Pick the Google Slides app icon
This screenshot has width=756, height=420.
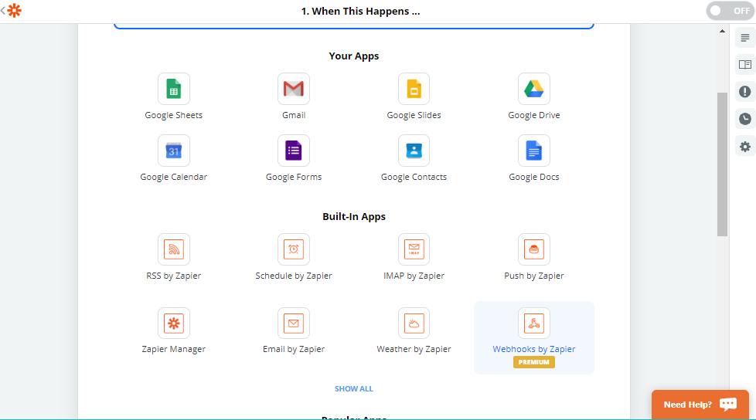coord(414,90)
